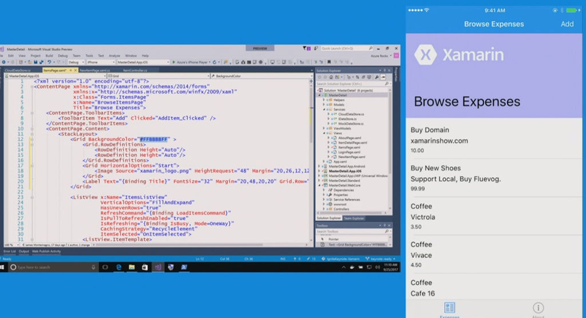
Task: Switch to the Team Explorer tab
Action: click(x=354, y=218)
